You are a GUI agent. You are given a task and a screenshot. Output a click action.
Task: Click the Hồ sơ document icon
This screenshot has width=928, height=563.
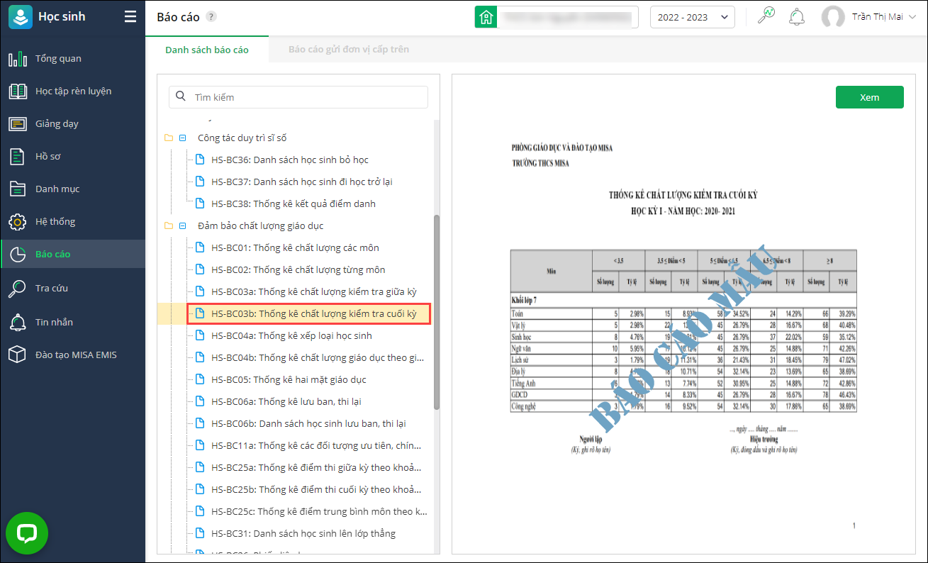point(17,156)
